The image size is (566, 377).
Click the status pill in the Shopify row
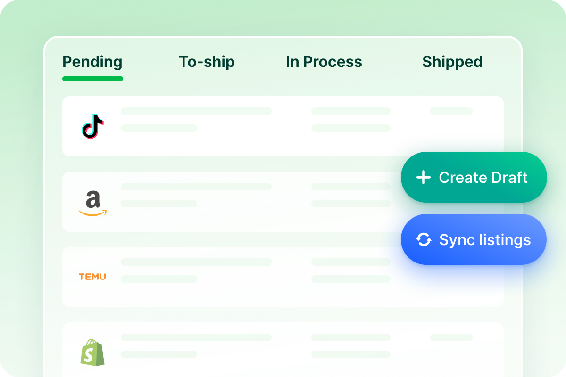451,337
